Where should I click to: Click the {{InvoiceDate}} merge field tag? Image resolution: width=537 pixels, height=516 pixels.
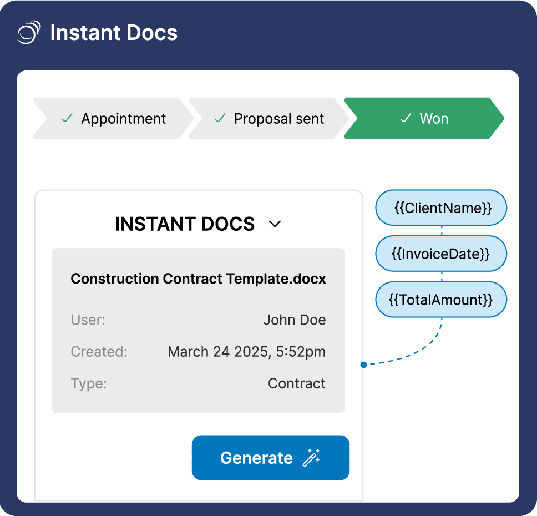point(442,254)
